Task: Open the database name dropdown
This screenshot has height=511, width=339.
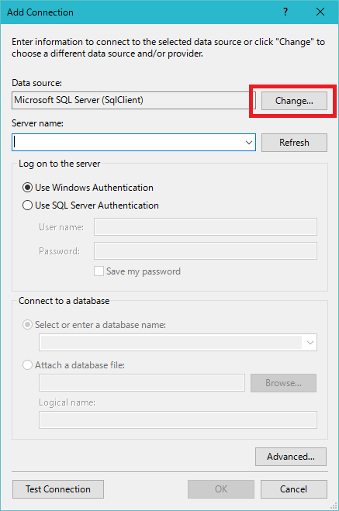Action: 310,343
